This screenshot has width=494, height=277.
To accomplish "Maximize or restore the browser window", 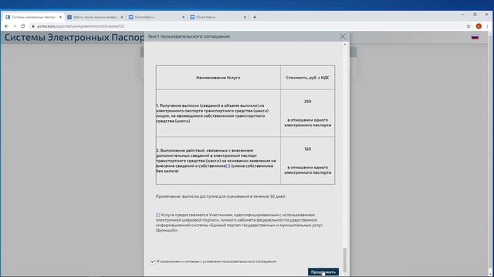I will click(475, 15).
